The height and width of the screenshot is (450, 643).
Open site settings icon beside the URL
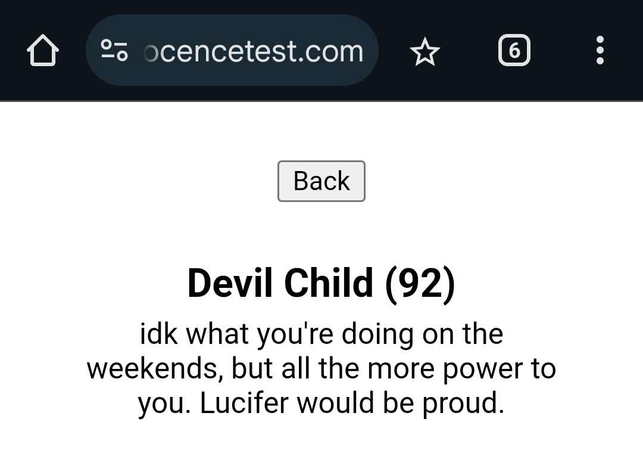click(x=114, y=51)
